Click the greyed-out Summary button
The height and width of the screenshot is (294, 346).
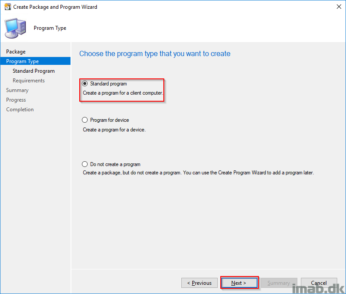(279, 283)
